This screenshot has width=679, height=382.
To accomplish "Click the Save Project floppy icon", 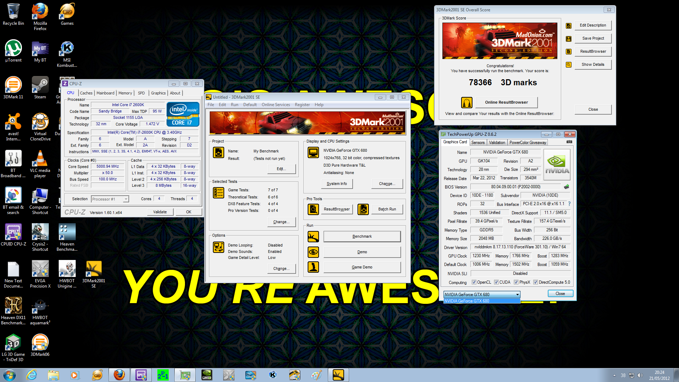I will pos(569,39).
